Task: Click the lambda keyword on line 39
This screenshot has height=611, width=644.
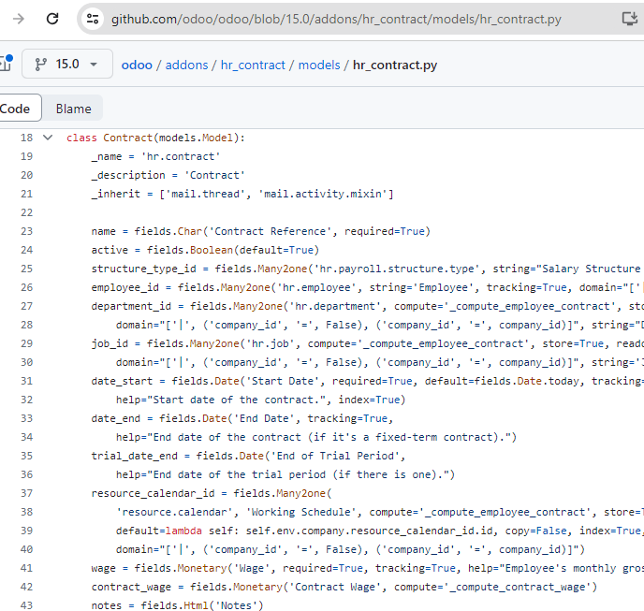Action: [x=183, y=531]
